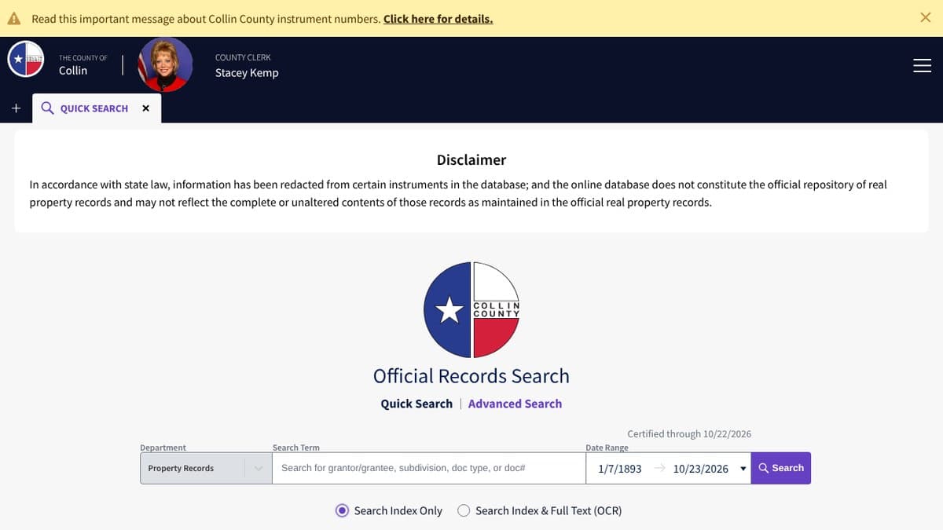This screenshot has height=530, width=943.
Task: Click the purple Search button
Action: point(781,468)
